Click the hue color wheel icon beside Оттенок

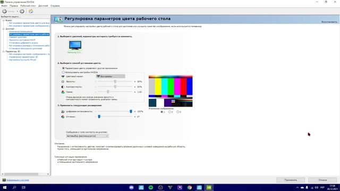click(63, 117)
